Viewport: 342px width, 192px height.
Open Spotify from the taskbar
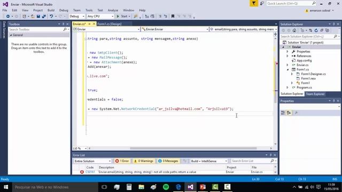pyautogui.click(x=166, y=187)
